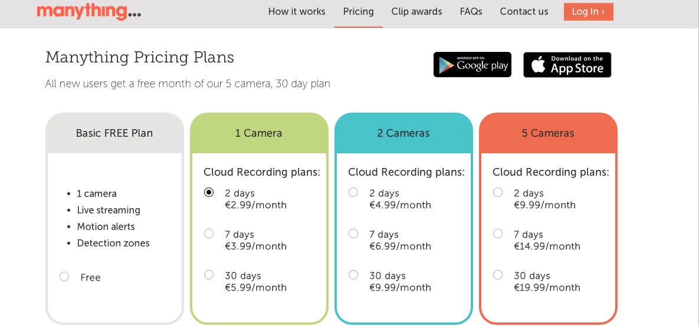This screenshot has width=699, height=326.
Task: Choose 1 Camera 7 days €3.99 plan
Action: [x=209, y=233]
